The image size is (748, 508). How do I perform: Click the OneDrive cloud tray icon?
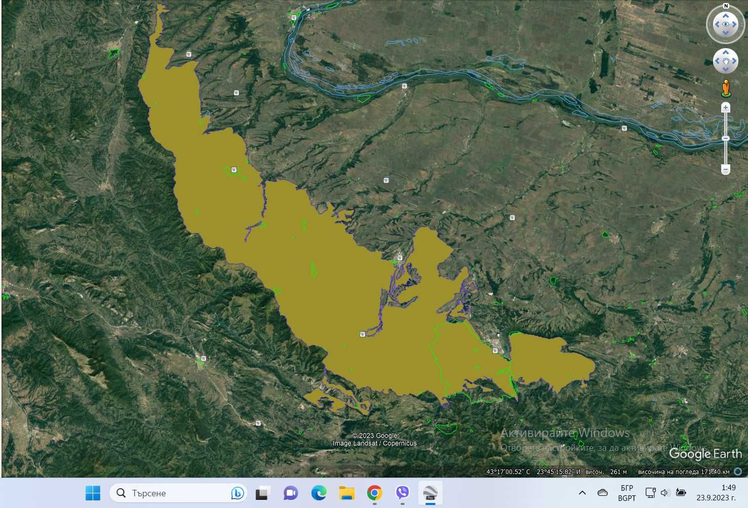click(x=603, y=493)
